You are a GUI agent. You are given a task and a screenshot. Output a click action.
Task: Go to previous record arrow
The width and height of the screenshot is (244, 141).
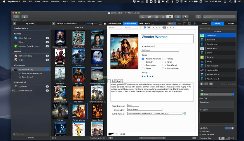click(142, 138)
